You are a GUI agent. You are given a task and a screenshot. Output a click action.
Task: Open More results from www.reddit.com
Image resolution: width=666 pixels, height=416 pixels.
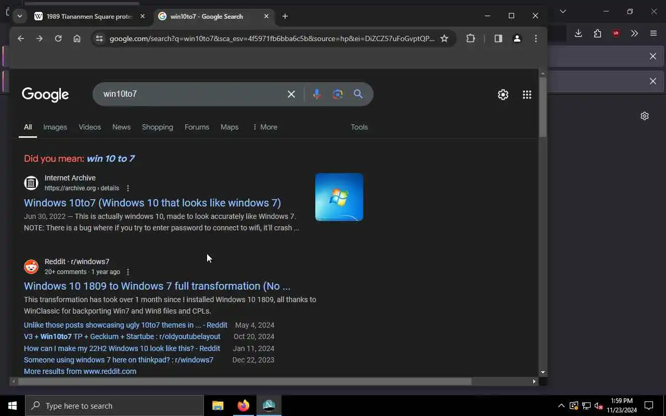click(x=80, y=371)
